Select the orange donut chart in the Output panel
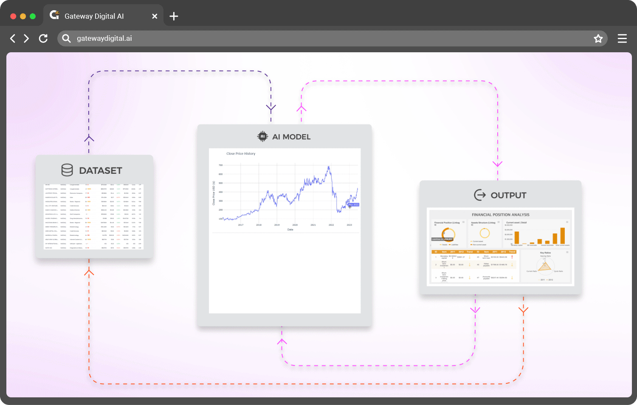This screenshot has height=405, width=637. 448,233
